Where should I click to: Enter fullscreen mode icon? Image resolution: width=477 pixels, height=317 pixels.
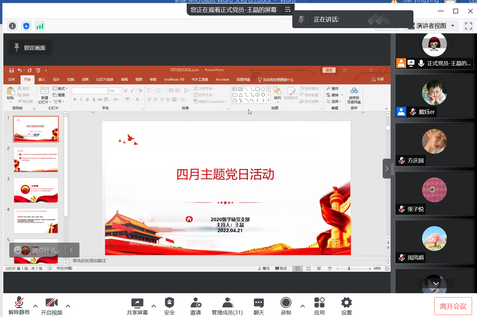[468, 26]
